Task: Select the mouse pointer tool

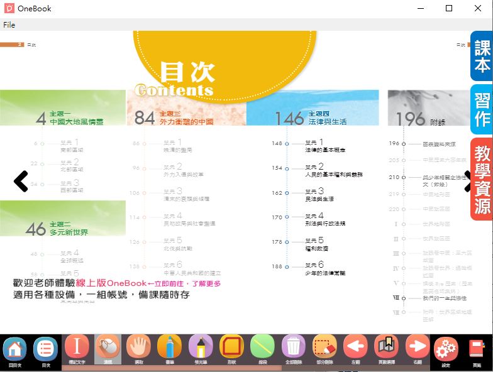Action: coord(108,347)
